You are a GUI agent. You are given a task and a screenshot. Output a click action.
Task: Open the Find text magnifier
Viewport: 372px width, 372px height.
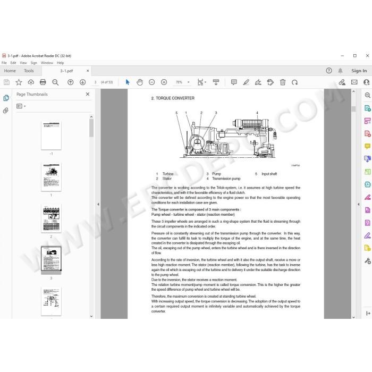pos(55,82)
